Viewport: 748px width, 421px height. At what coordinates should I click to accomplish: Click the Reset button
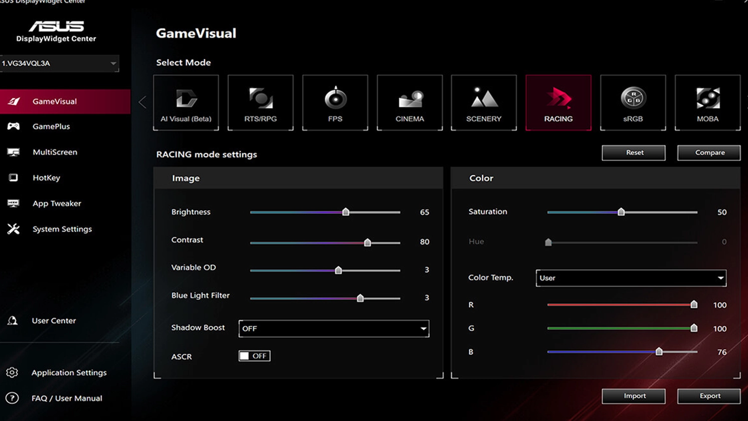(633, 153)
